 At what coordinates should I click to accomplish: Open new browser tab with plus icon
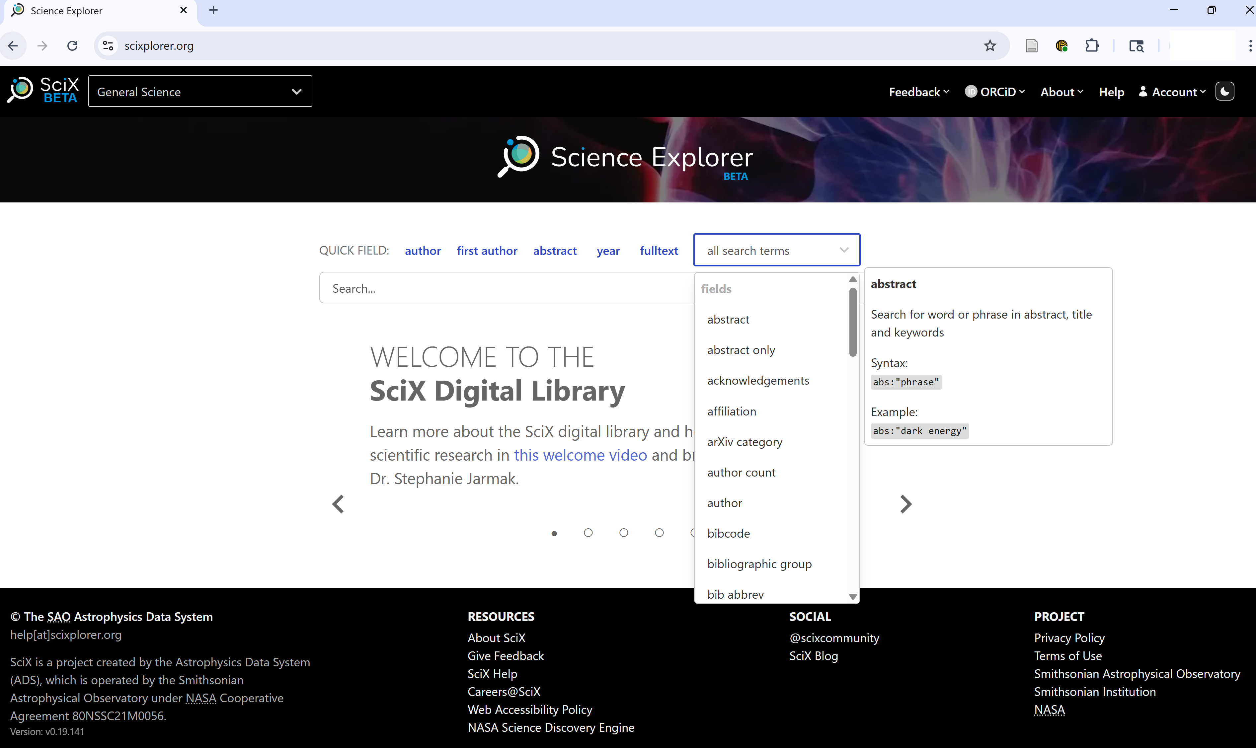(213, 10)
